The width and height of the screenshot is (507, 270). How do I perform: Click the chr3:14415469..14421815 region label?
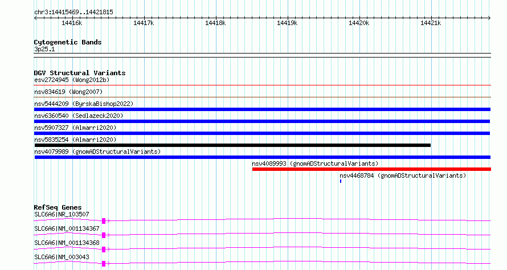[73, 13]
